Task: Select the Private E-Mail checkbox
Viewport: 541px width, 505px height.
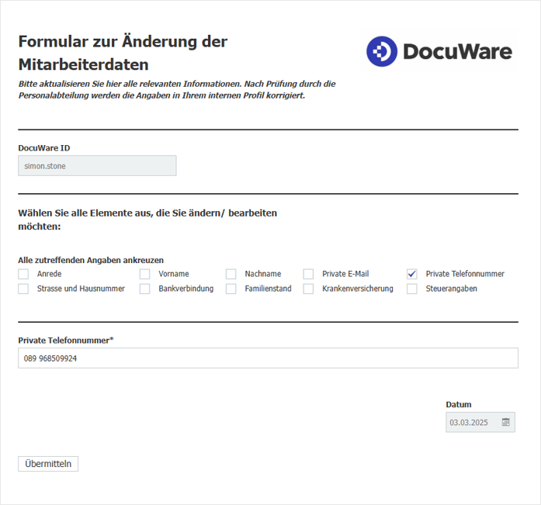Action: tap(308, 274)
